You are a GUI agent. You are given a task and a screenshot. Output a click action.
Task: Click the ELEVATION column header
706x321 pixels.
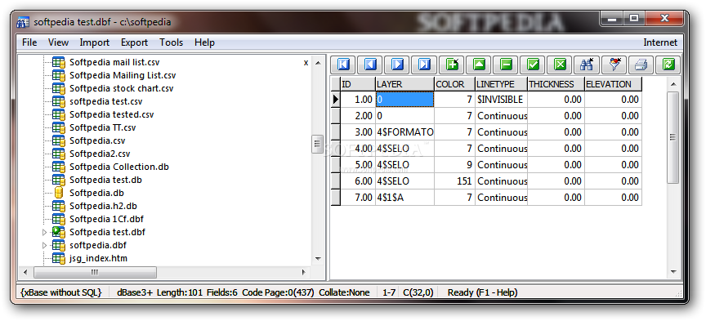(613, 84)
